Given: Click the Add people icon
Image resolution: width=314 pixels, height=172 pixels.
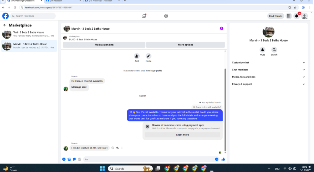Looking at the screenshot, I should click(137, 56).
